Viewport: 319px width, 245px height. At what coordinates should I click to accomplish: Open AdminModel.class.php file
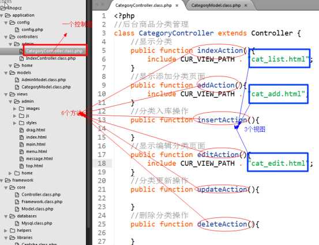coord(43,80)
